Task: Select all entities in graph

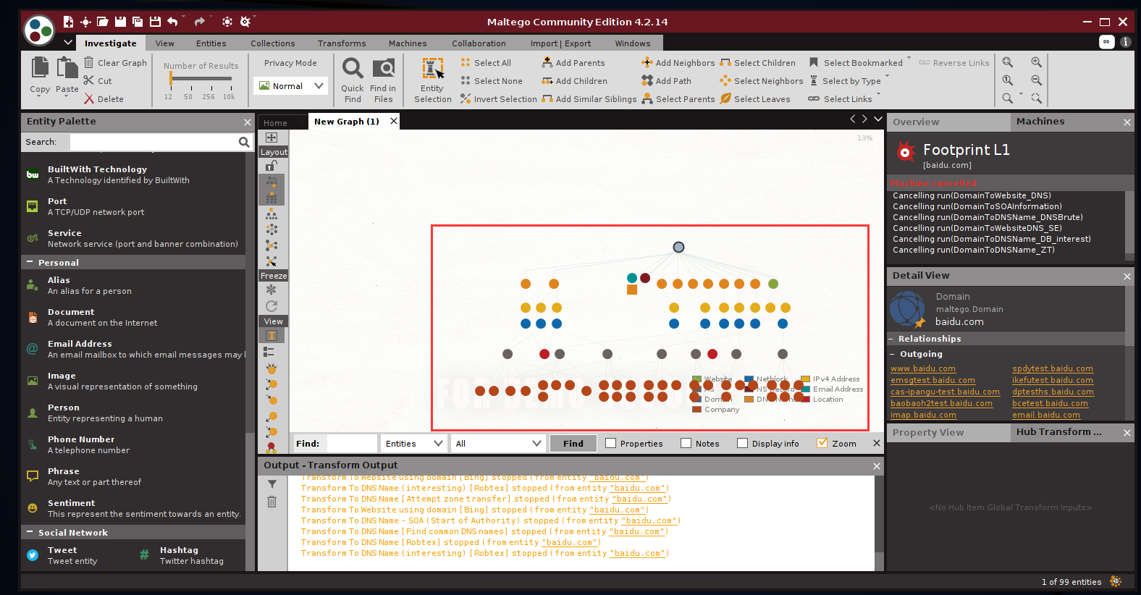Action: [486, 63]
